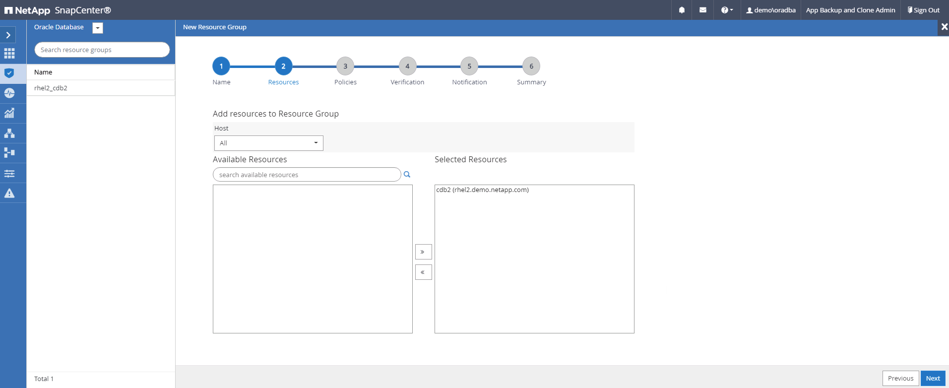Screen dimensions: 949x388
Task: Open the Settings sliders icon
Action: click(x=9, y=173)
